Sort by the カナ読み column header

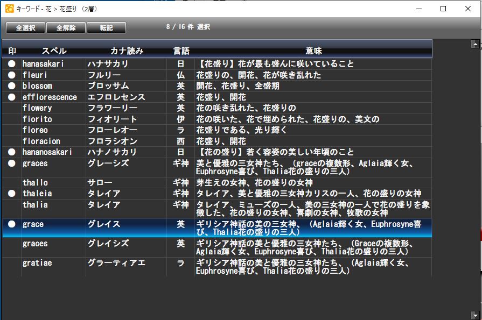coord(127,51)
